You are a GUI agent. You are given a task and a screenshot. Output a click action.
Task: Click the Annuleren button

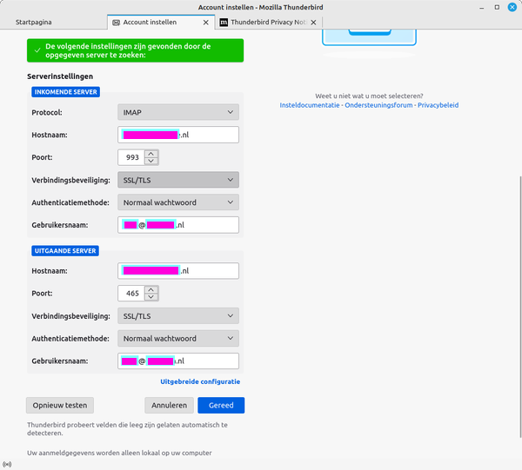(169, 405)
